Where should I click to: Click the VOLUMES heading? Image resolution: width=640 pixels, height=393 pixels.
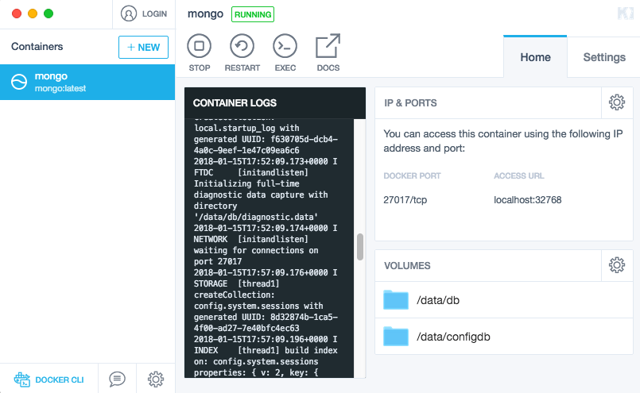407,266
